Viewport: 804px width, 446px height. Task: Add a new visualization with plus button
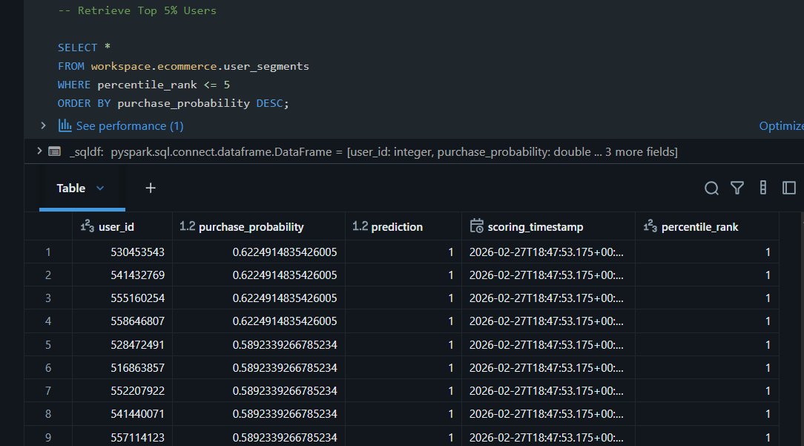click(151, 188)
